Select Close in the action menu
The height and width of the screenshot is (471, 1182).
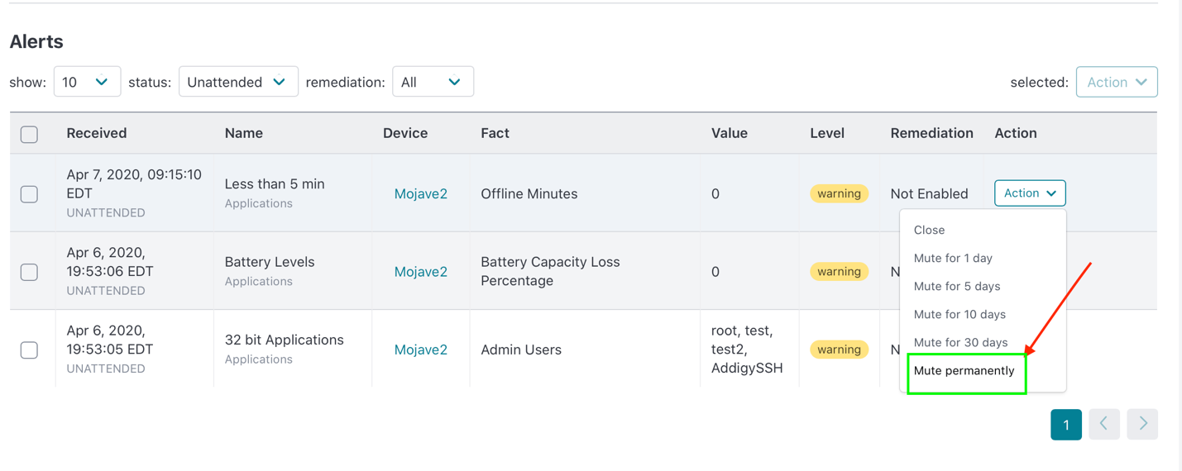pyautogui.click(x=929, y=231)
